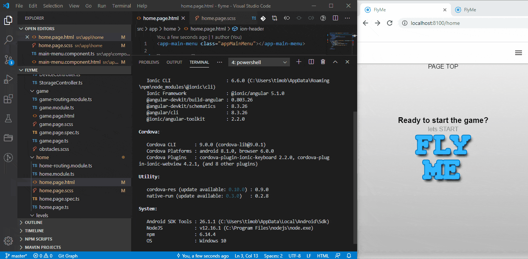Split the terminal pane
The width and height of the screenshot is (528, 259).
coord(311,62)
